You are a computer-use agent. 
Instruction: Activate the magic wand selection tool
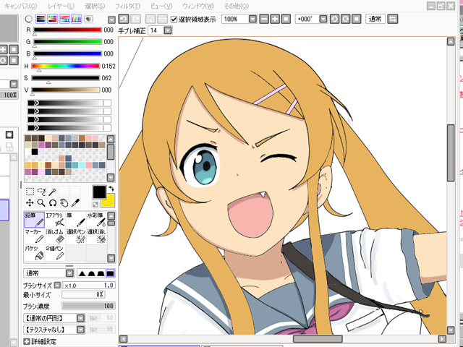(54, 192)
